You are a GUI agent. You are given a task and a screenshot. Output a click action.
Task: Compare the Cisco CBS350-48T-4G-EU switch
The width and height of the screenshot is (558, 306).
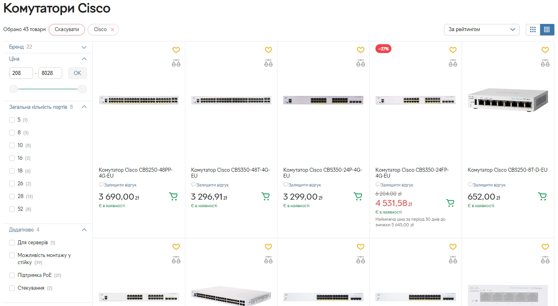[x=268, y=63]
